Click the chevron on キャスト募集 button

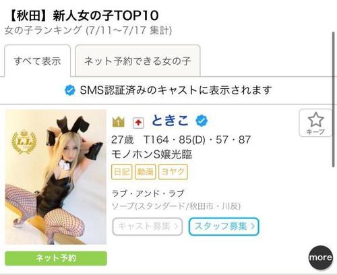coord(176,226)
